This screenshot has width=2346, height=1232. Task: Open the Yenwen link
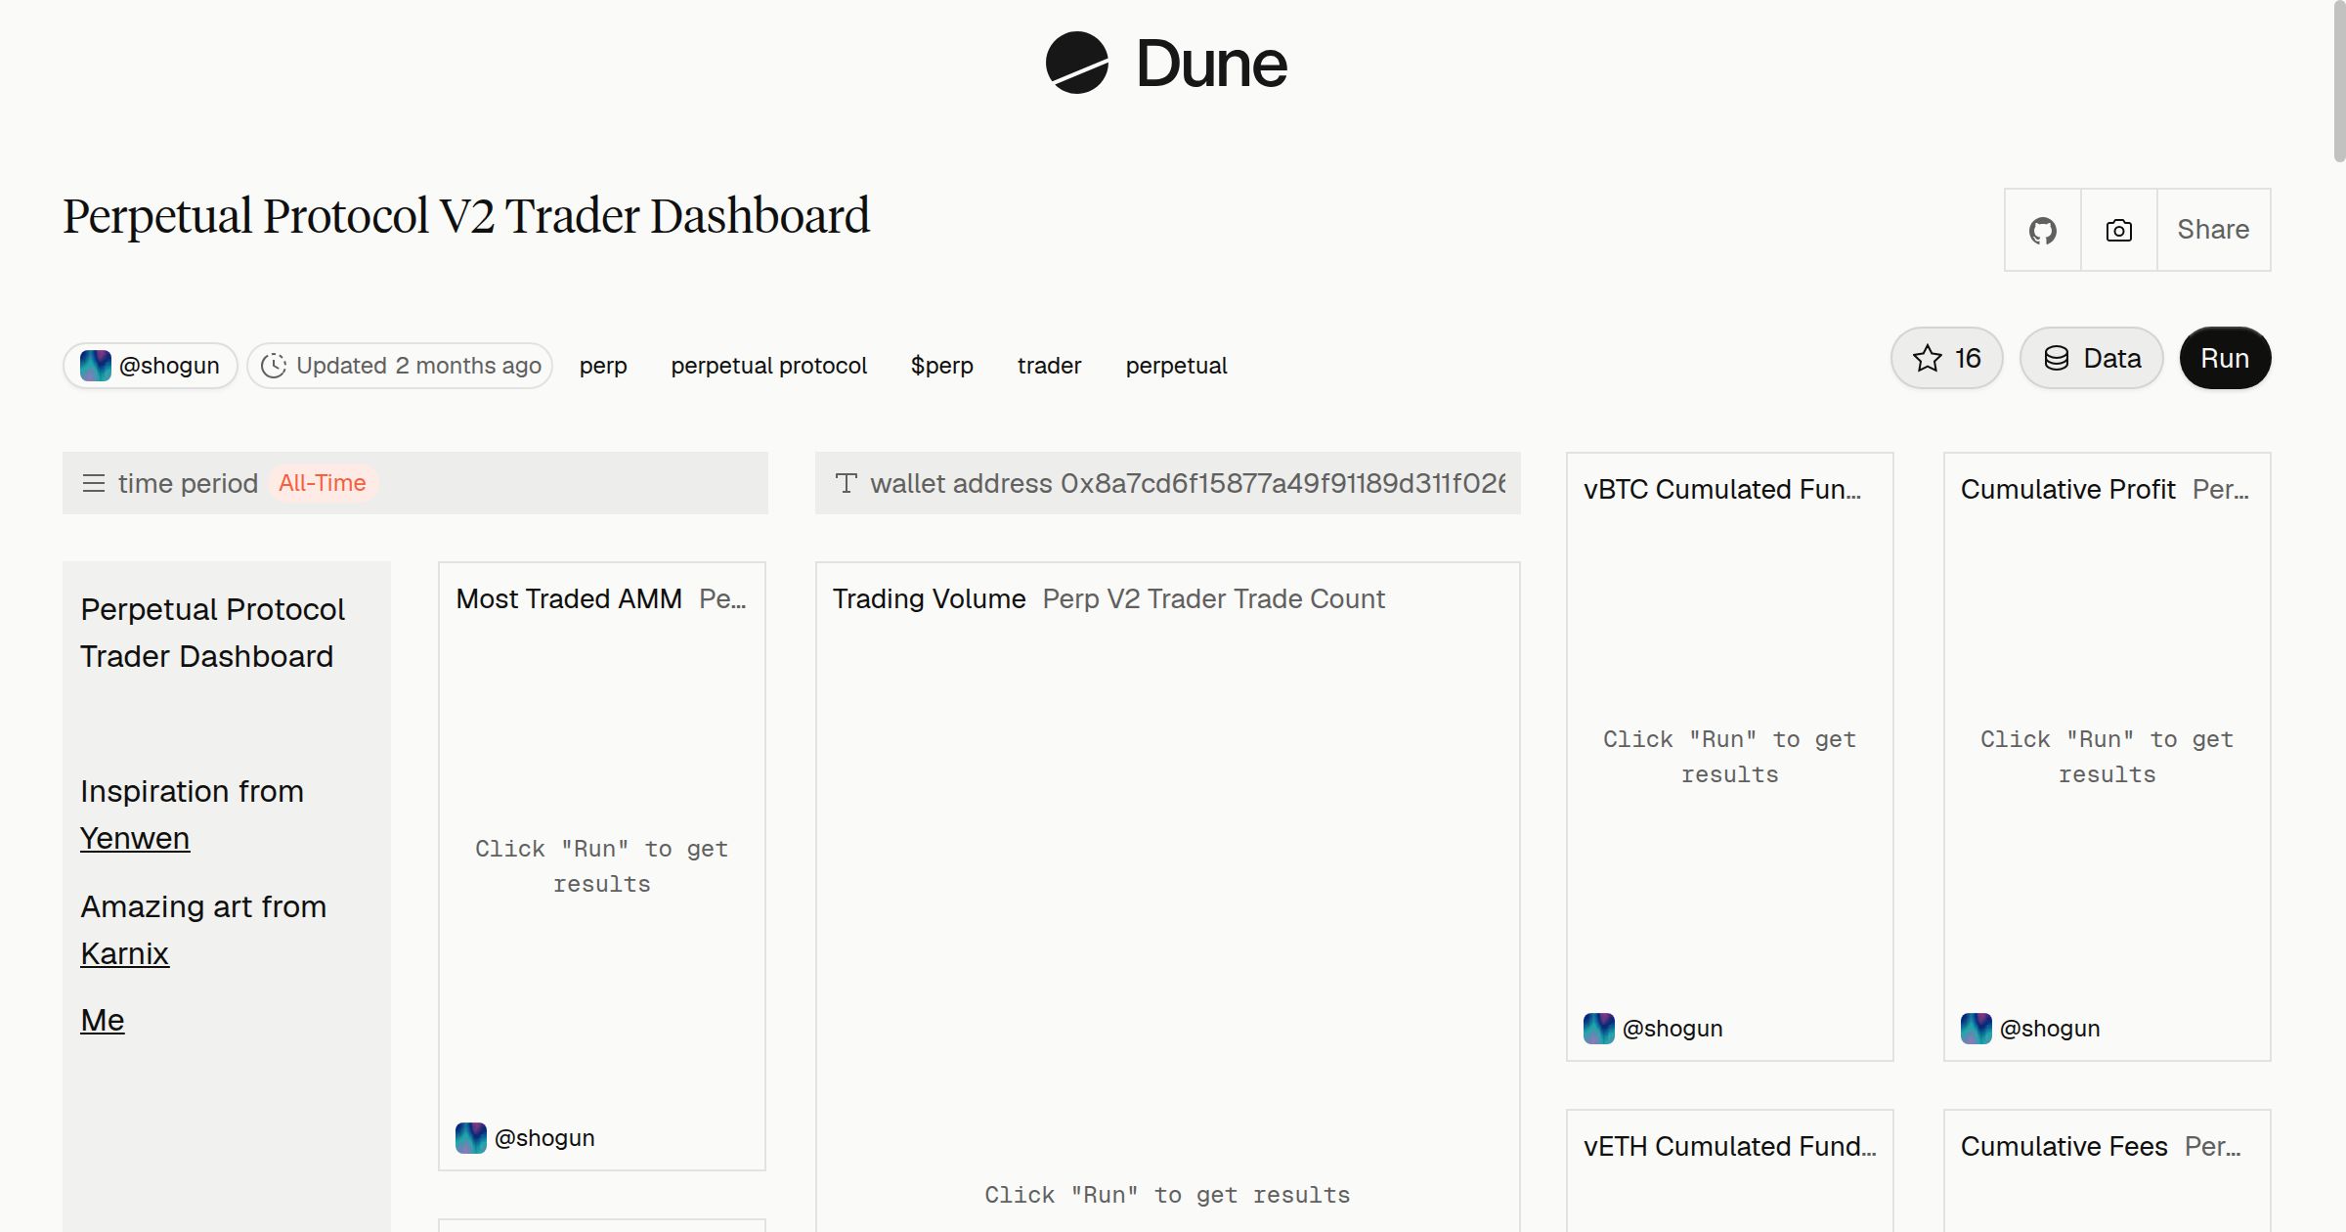135,838
